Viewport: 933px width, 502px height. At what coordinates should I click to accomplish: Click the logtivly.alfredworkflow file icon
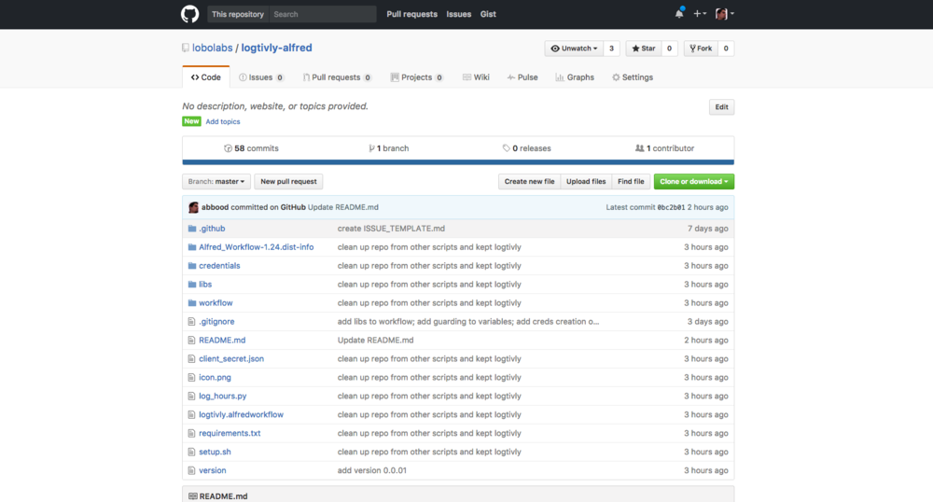[191, 414]
